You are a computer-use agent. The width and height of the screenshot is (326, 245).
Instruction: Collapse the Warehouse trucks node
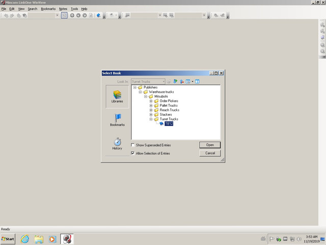[x=140, y=92]
